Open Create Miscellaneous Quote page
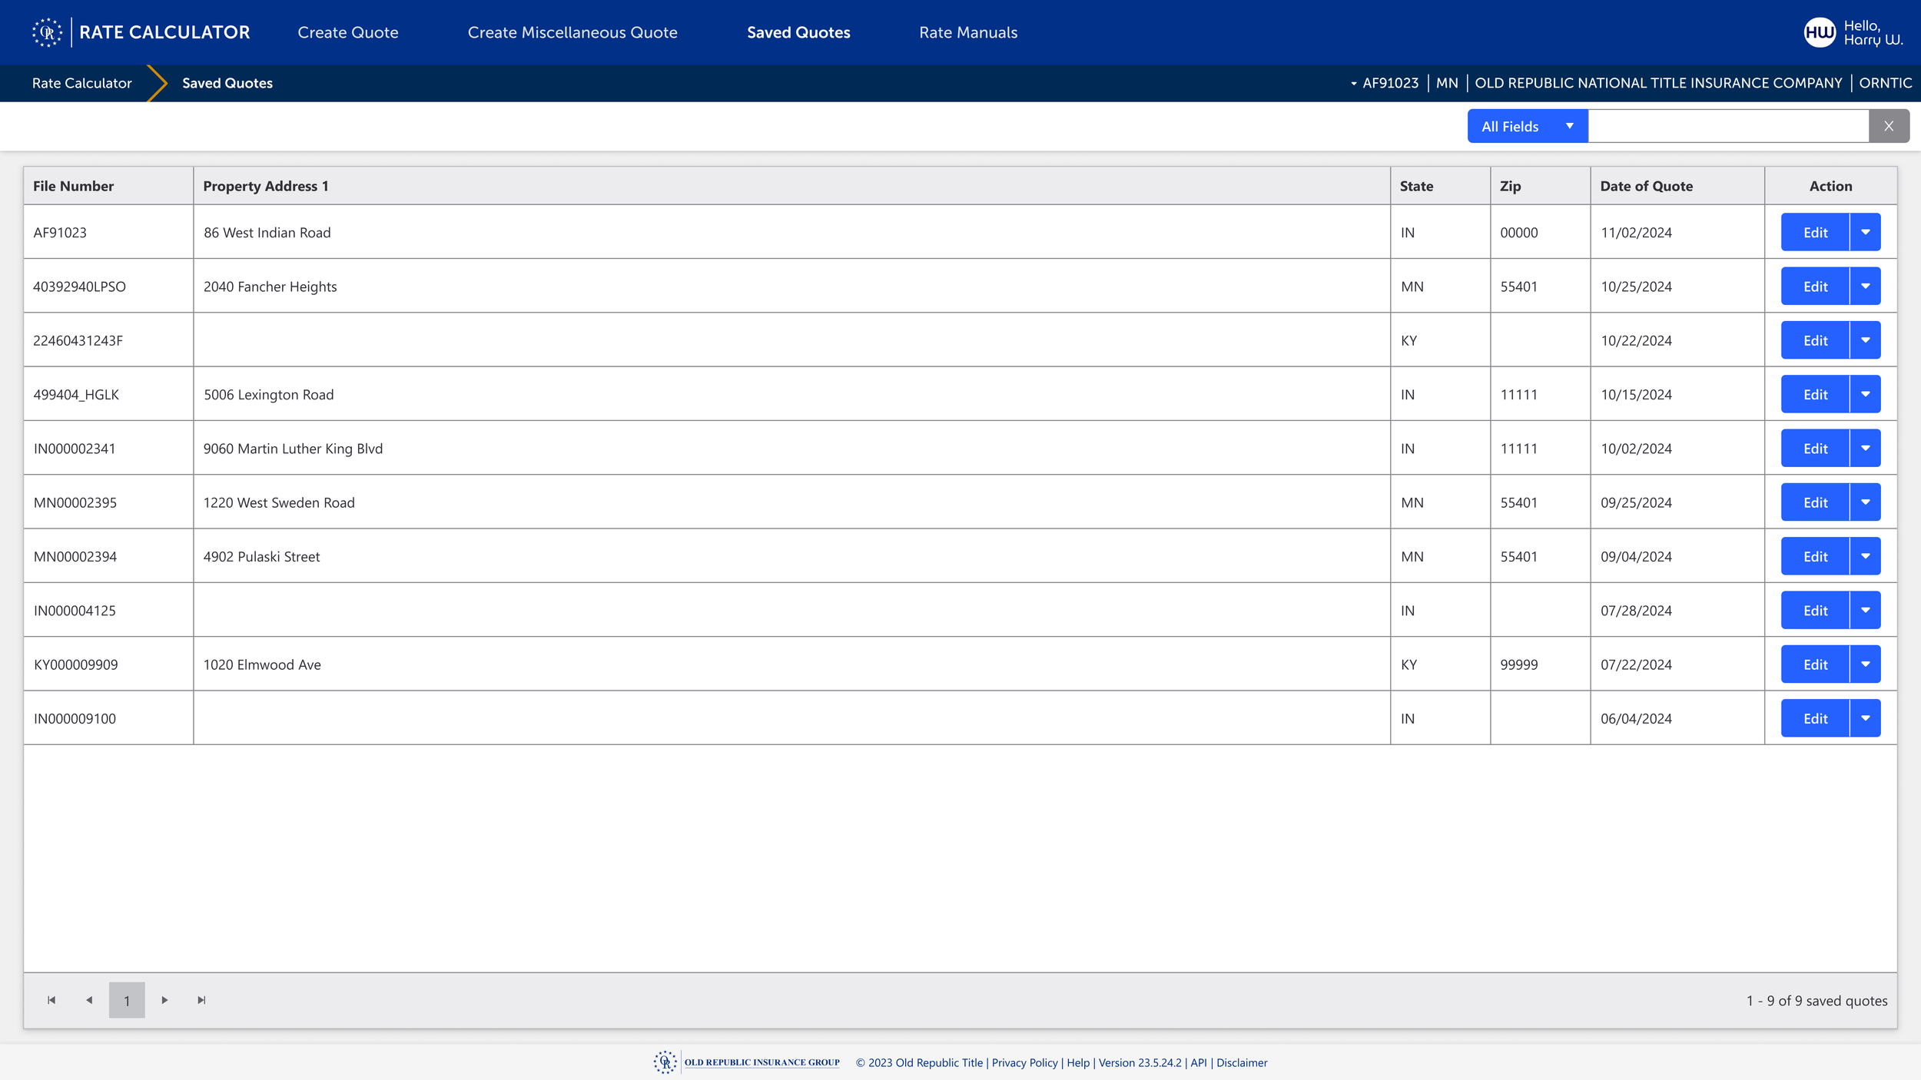 click(x=572, y=32)
